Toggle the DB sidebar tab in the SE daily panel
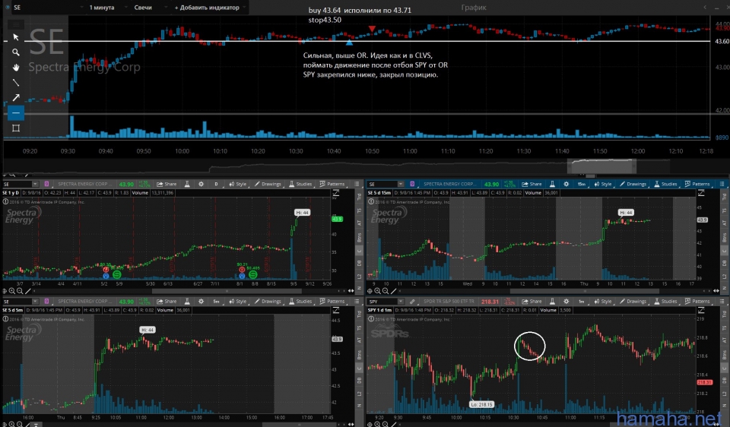This screenshot has width=730, height=427. click(359, 264)
